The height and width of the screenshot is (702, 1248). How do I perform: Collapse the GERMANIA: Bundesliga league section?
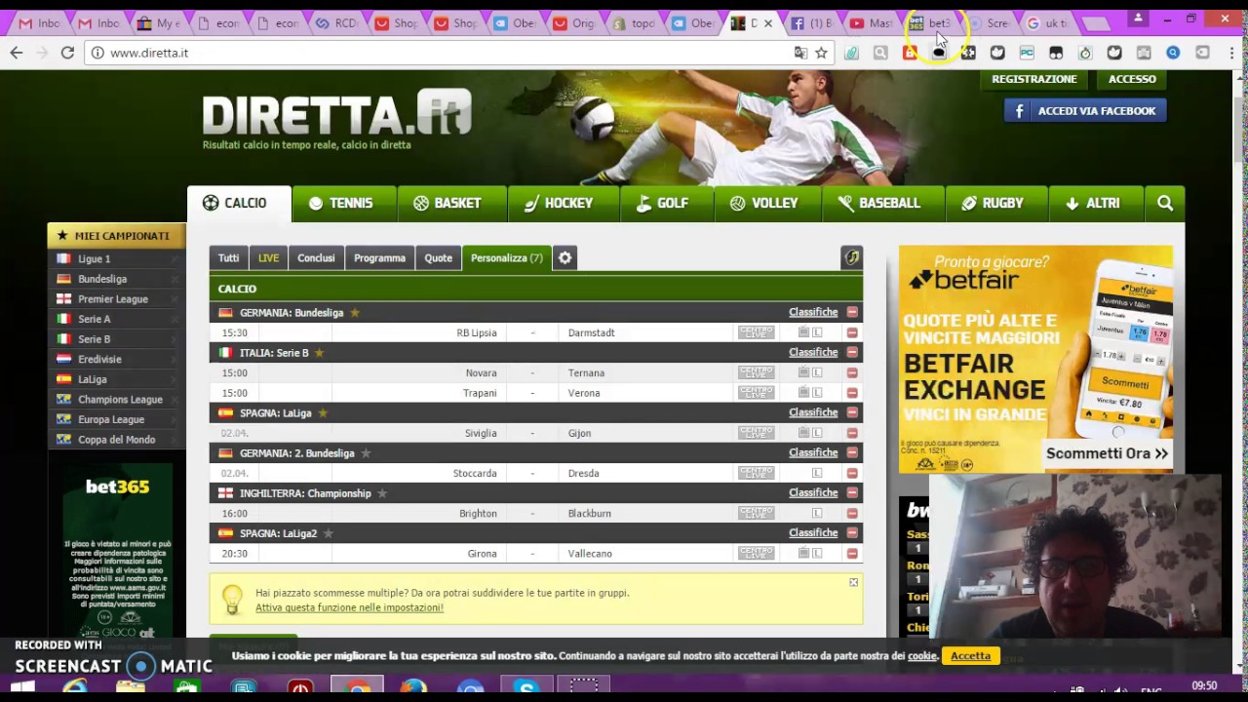[852, 312]
